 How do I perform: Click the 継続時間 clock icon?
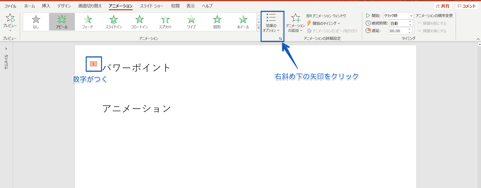(x=368, y=23)
